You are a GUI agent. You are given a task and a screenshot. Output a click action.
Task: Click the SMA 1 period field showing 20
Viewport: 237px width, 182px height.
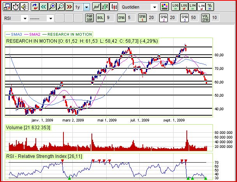[x=152, y=18]
